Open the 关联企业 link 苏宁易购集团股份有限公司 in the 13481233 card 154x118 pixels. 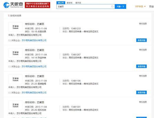34,40
